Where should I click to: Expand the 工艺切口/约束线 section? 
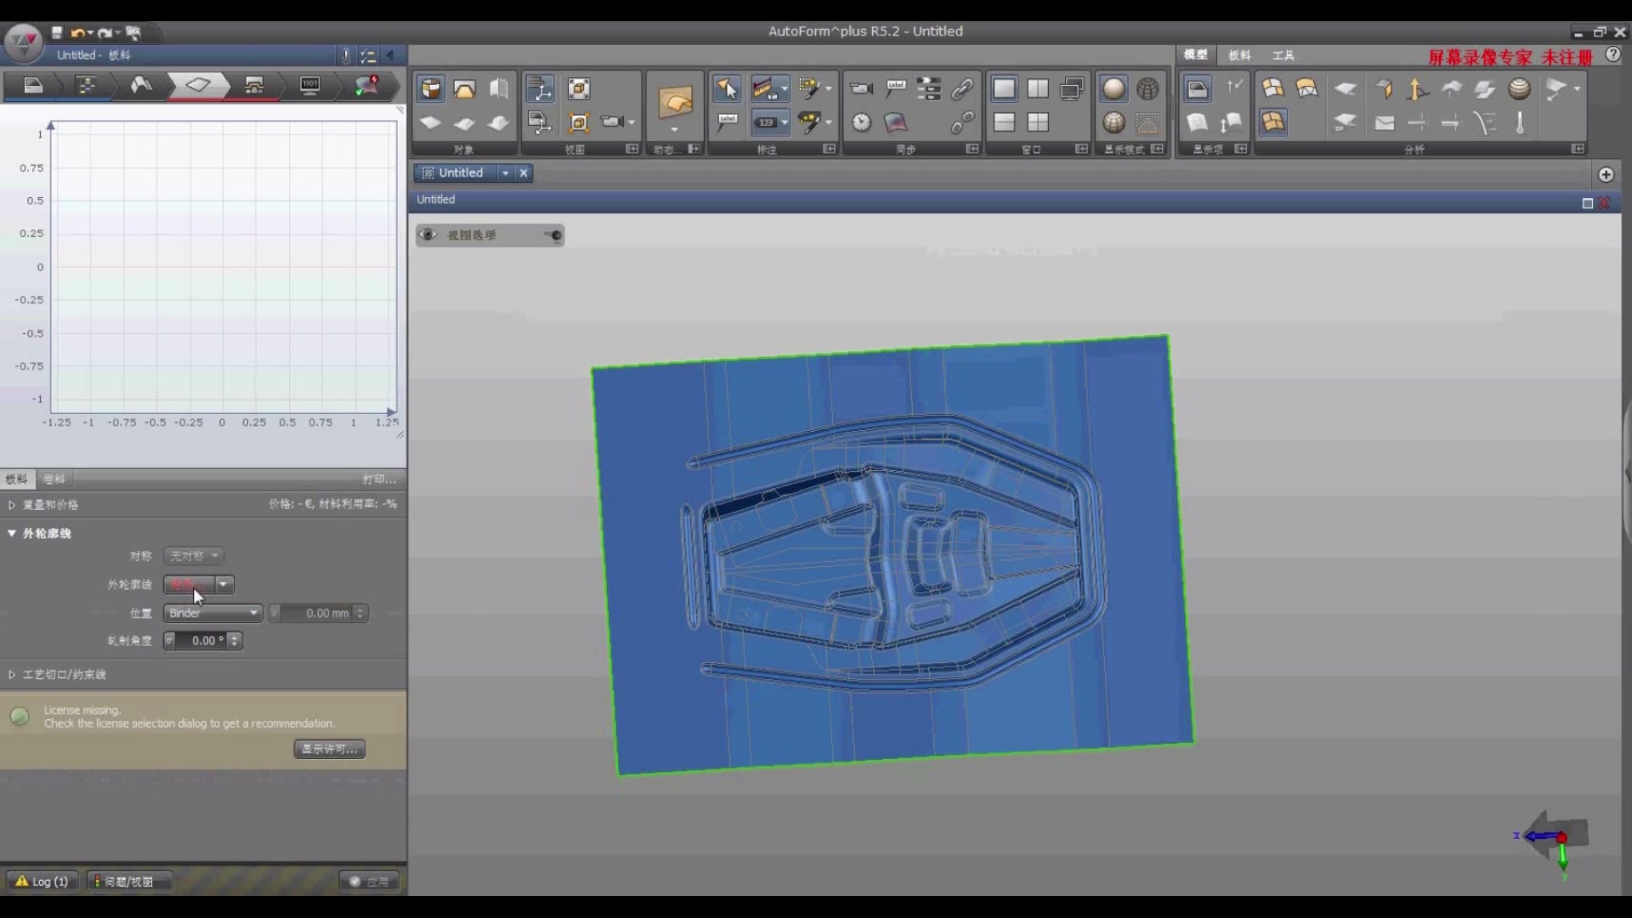(11, 674)
